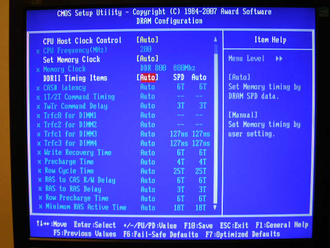Screen dimensions: 330x248
Task: Click F1:General Help footer hint
Action: [x=282, y=225]
